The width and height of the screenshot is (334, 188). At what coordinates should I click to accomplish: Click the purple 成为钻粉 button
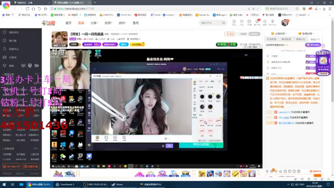[313, 45]
